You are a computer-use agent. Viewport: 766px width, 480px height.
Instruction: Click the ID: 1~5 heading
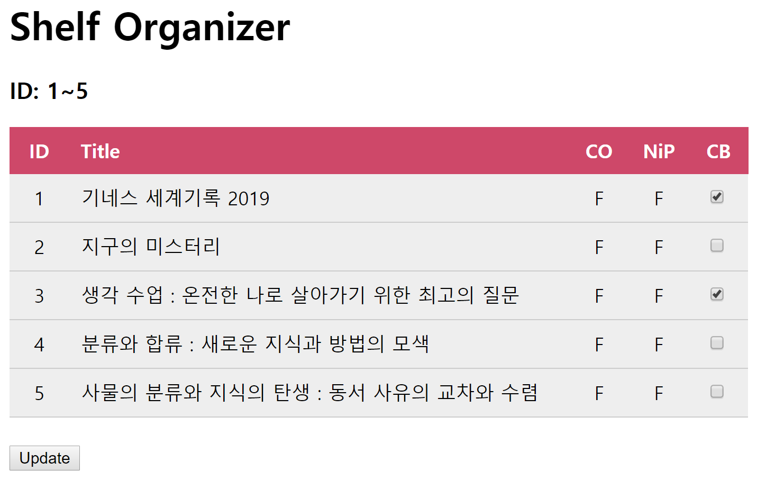tap(49, 91)
